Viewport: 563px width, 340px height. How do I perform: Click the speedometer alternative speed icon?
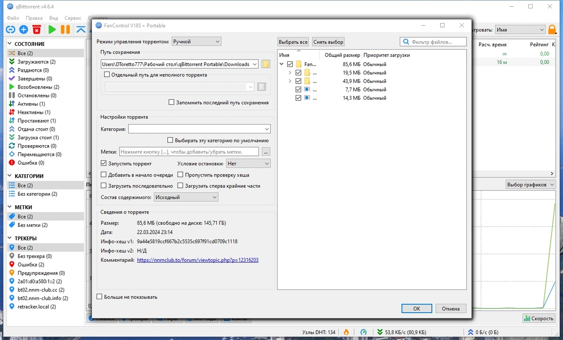(x=363, y=332)
